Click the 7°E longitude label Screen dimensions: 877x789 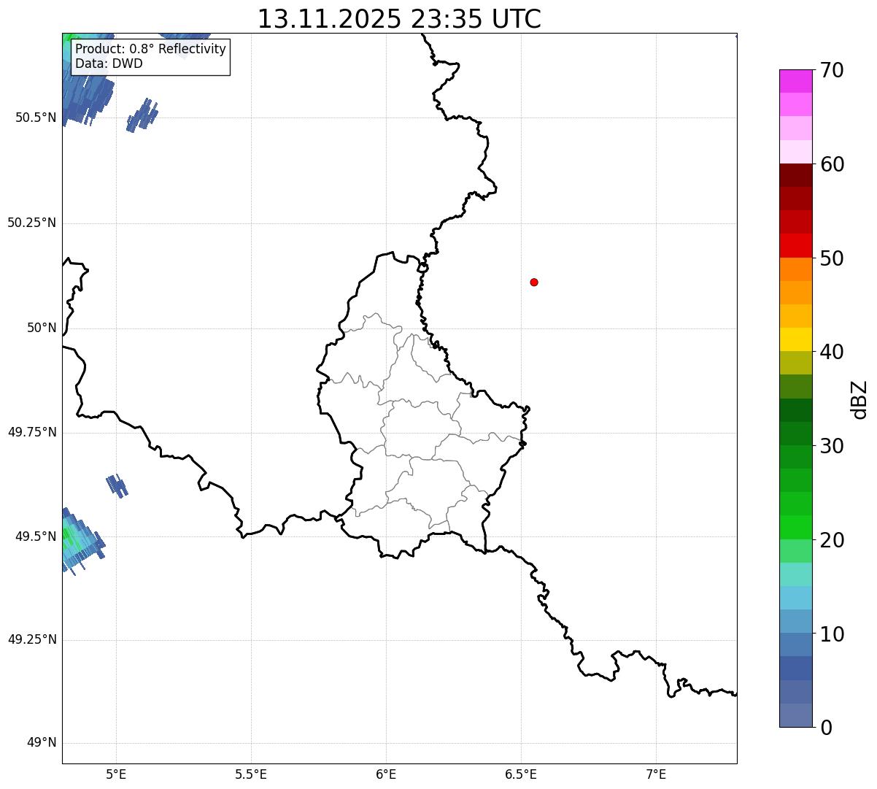pyautogui.click(x=656, y=774)
